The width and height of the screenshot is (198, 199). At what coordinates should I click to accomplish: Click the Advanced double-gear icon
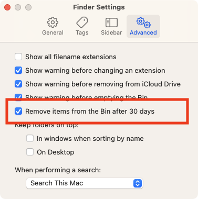click(x=143, y=23)
